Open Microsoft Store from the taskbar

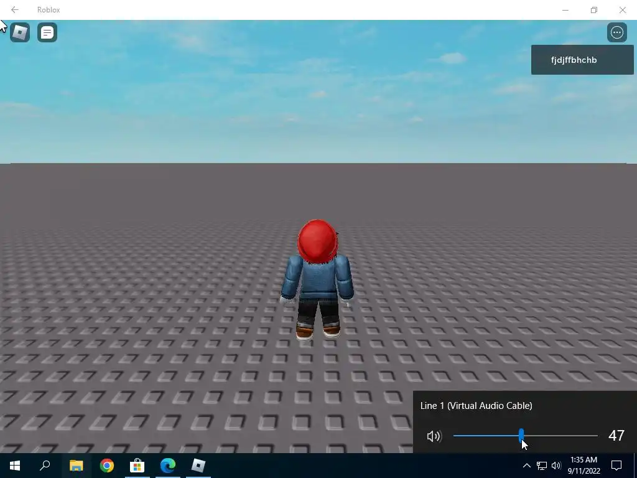[x=137, y=466]
